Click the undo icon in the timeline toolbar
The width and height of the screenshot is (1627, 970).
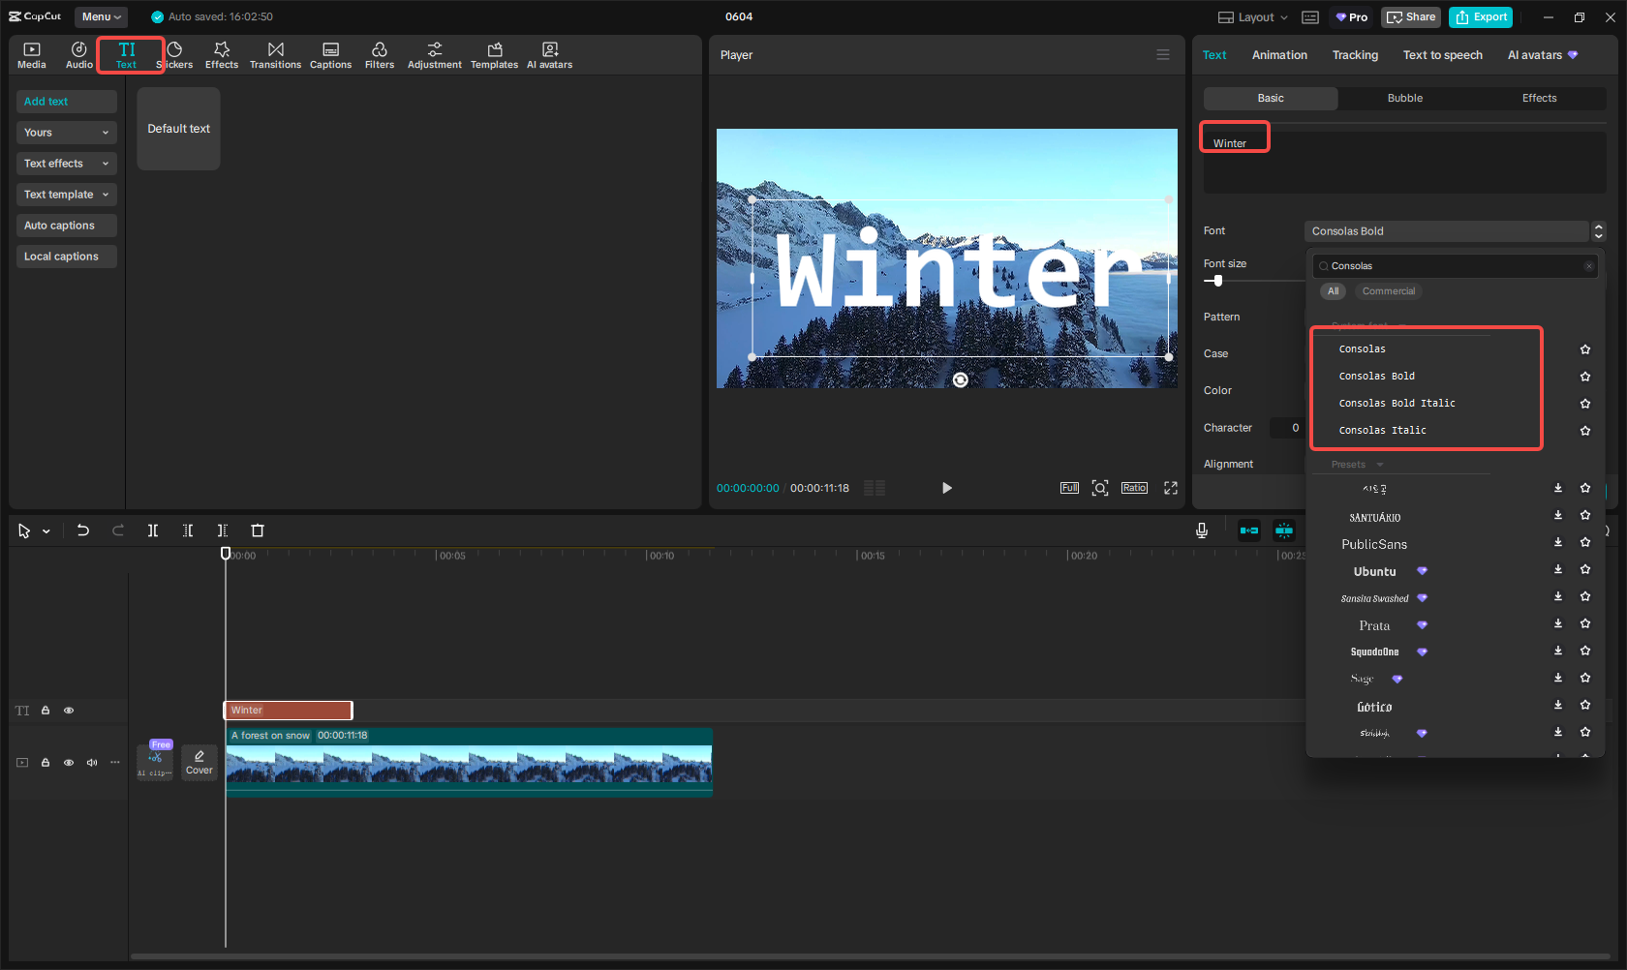pyautogui.click(x=82, y=530)
